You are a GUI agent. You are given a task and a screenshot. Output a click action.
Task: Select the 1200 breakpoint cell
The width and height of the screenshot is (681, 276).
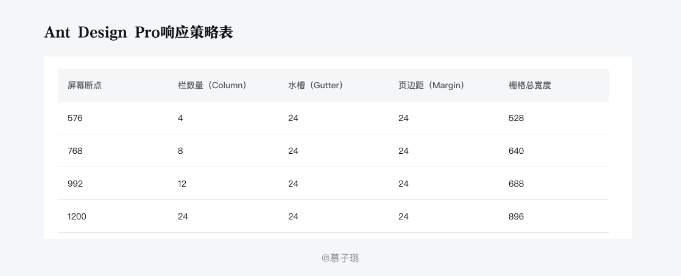coord(77,216)
